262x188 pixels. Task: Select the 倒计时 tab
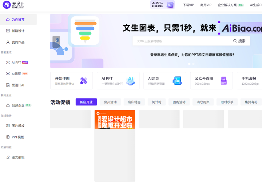(x=157, y=102)
